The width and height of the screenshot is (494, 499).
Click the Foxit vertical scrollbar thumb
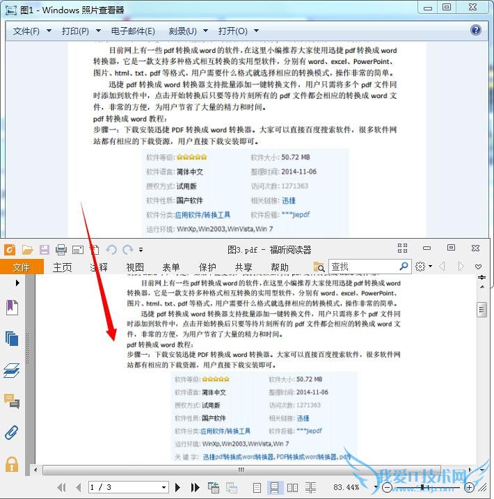(x=481, y=309)
